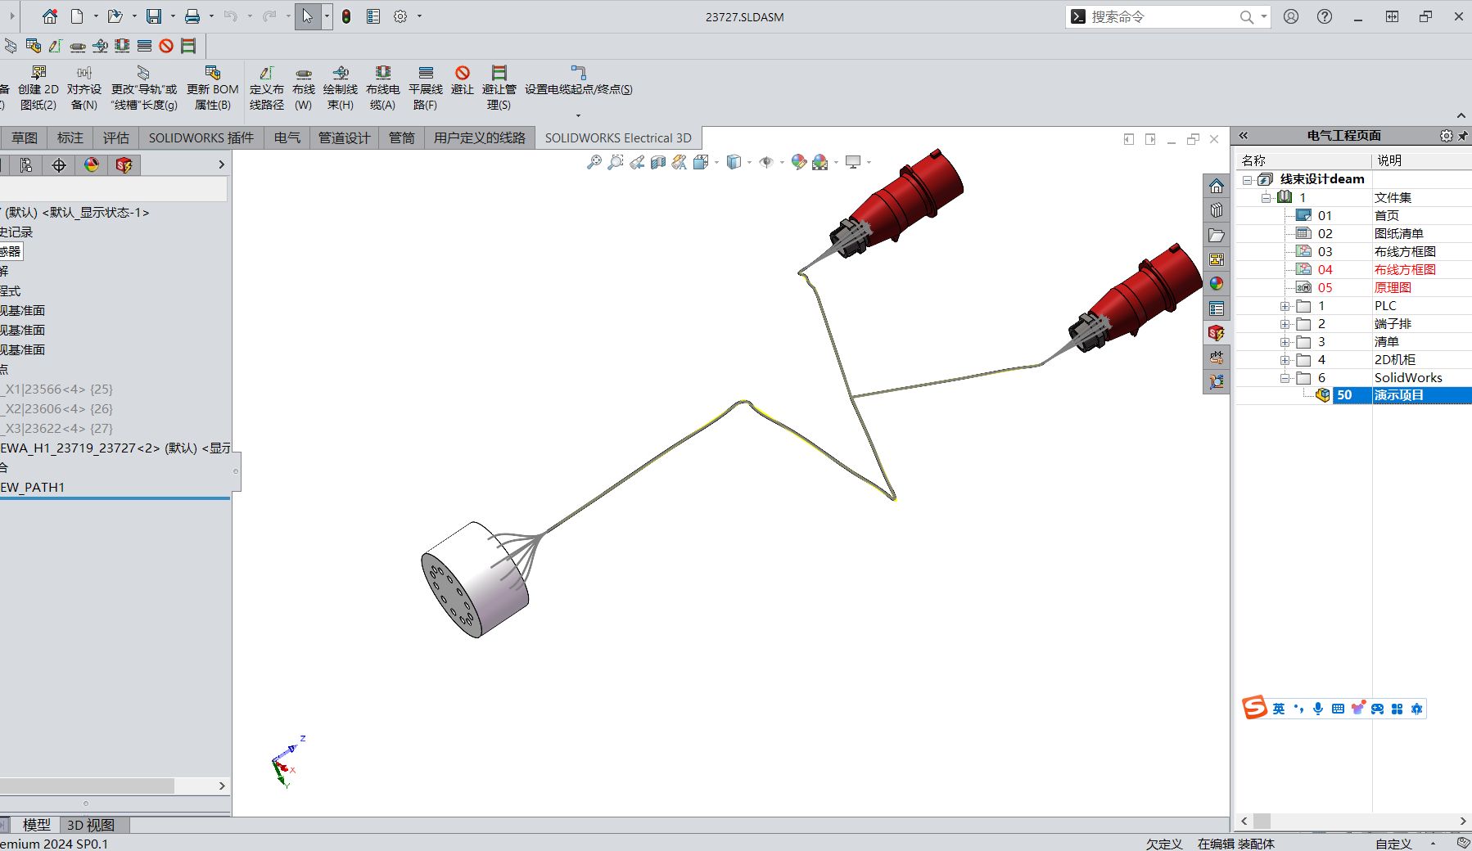This screenshot has width=1472, height=851.
Task: Toggle the IME 英 language mode
Action: (x=1279, y=709)
